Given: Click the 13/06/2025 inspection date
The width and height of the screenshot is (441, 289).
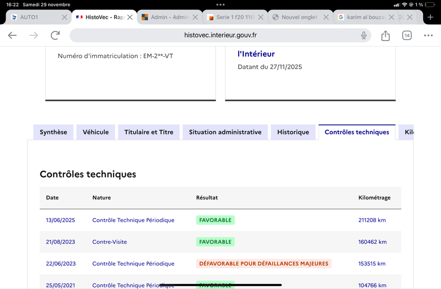Looking at the screenshot, I should [x=60, y=220].
